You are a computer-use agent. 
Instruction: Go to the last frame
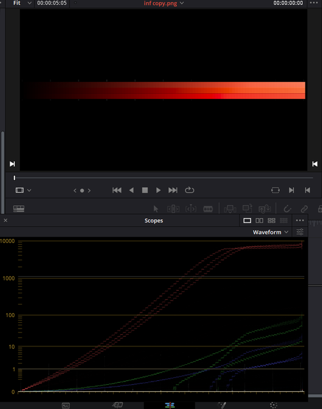pyautogui.click(x=173, y=190)
